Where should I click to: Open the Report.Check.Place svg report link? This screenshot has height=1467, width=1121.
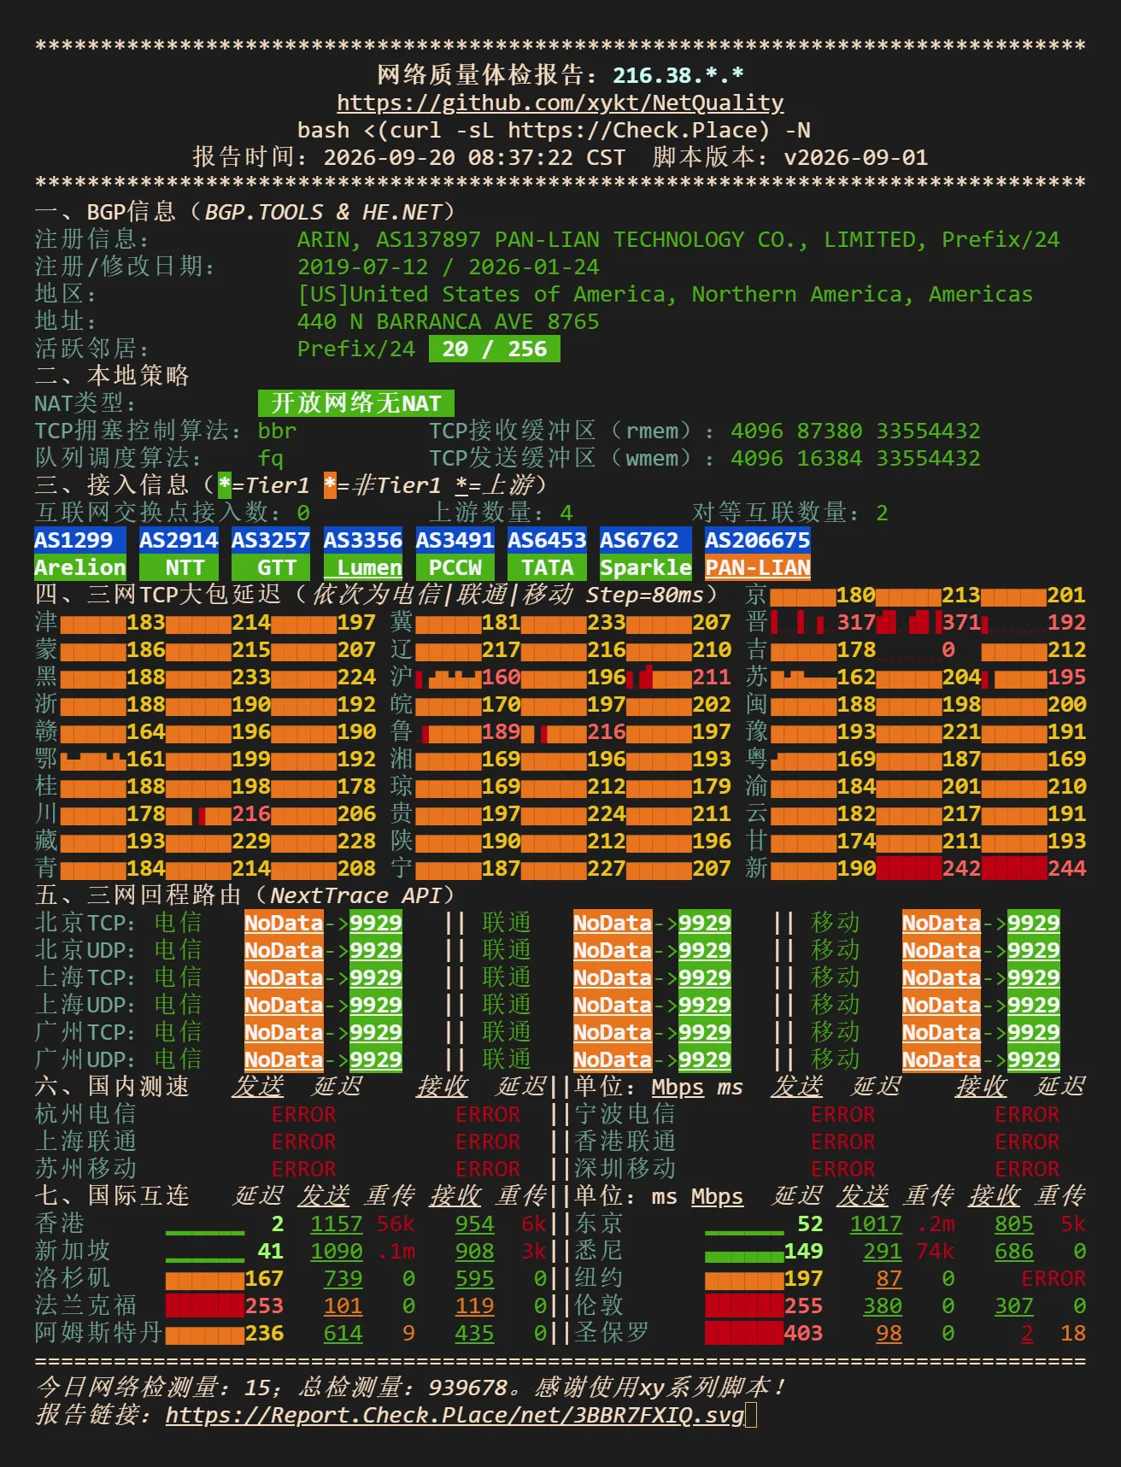pos(455,1415)
